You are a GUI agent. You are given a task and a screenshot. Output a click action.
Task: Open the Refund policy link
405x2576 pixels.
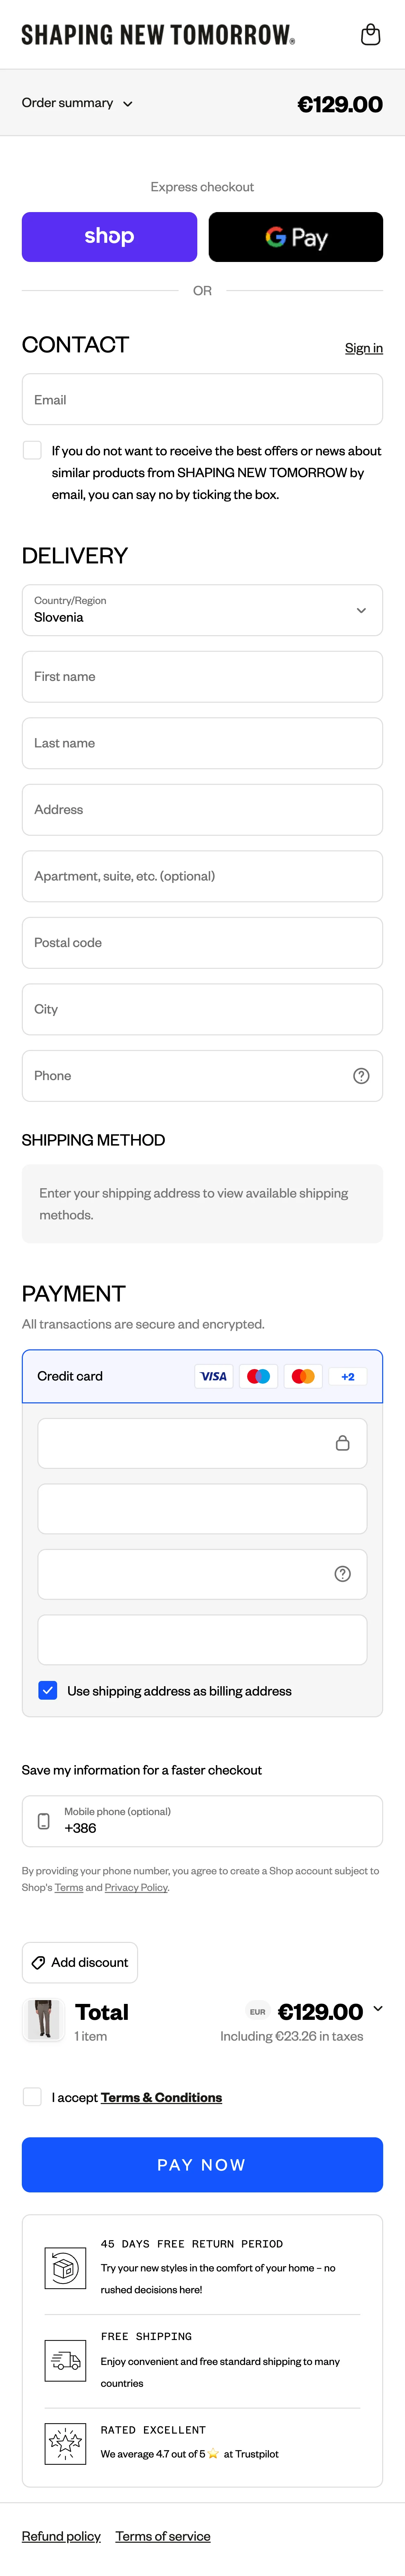tap(61, 2536)
